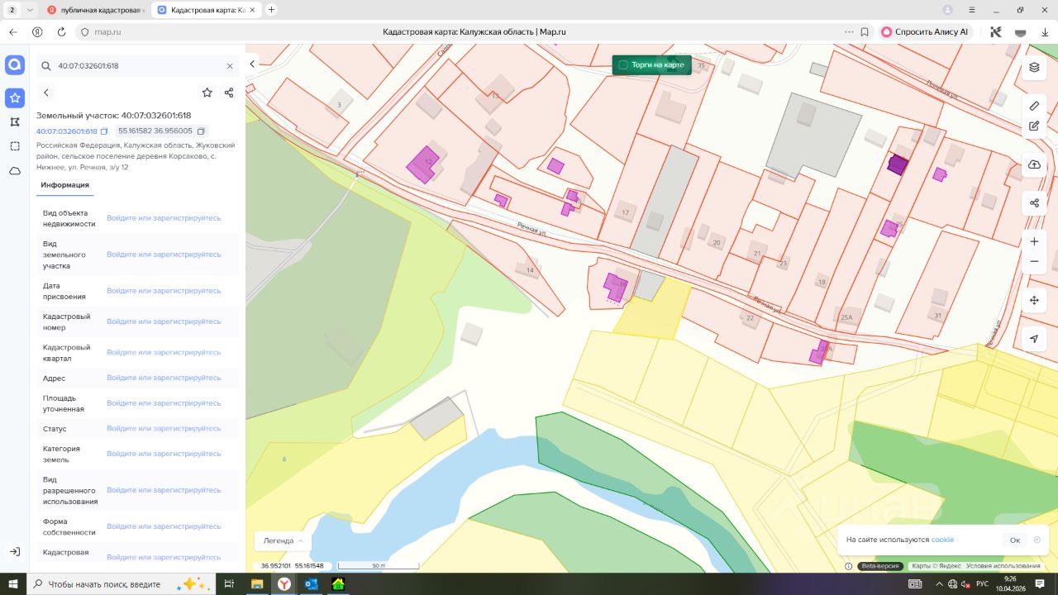This screenshot has width=1058, height=595.
Task: Select the ruler measurement tool
Action: pos(1034,106)
